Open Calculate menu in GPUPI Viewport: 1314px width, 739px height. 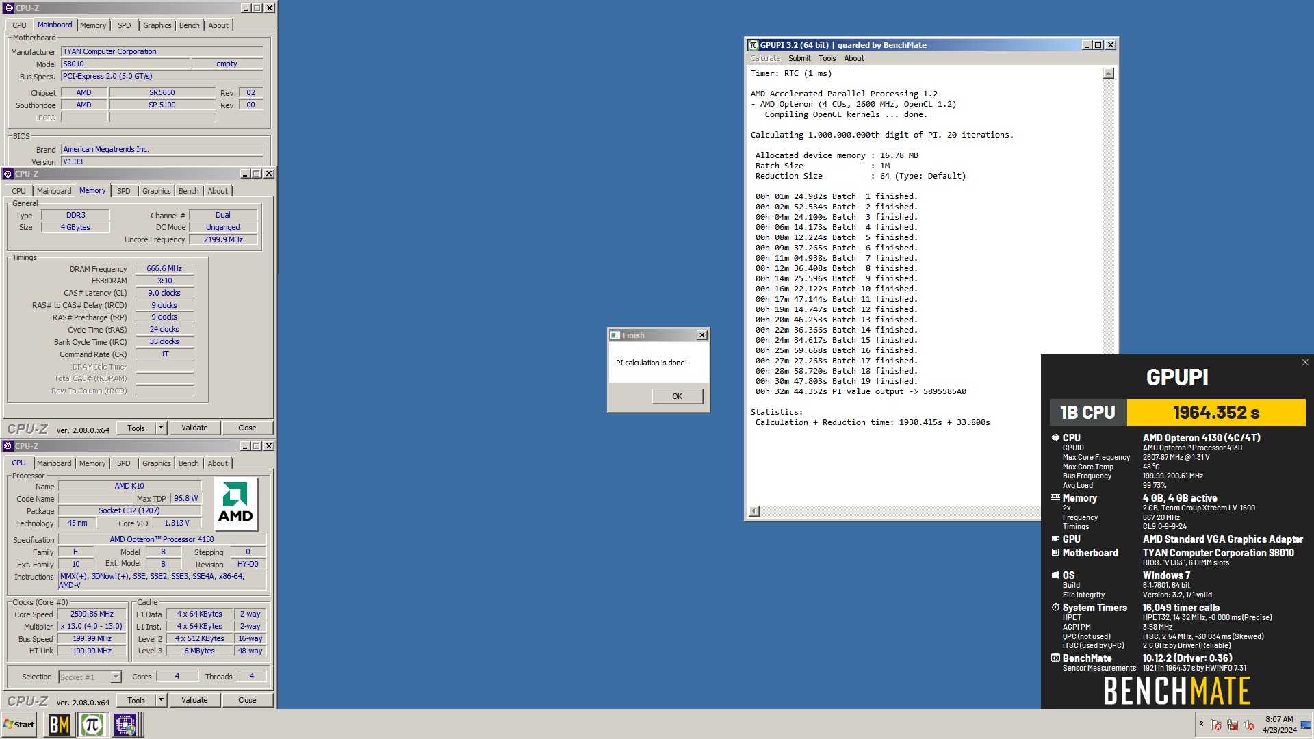coord(765,58)
